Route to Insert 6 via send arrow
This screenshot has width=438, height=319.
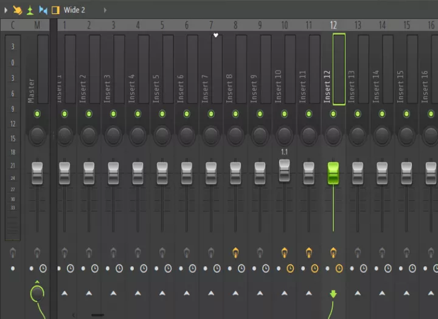click(x=187, y=293)
